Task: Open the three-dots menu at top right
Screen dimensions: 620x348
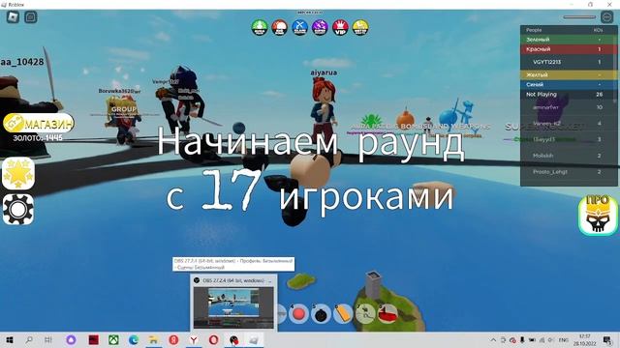Action: coord(607,17)
